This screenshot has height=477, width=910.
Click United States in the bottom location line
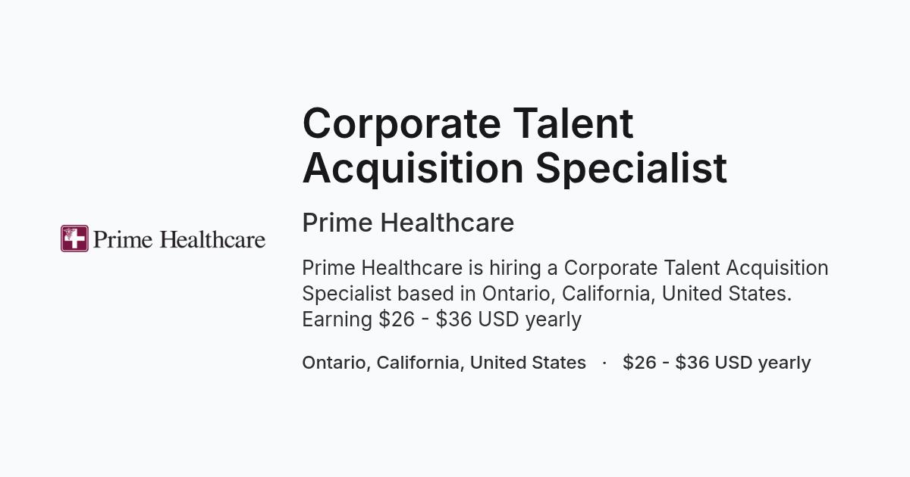point(528,363)
